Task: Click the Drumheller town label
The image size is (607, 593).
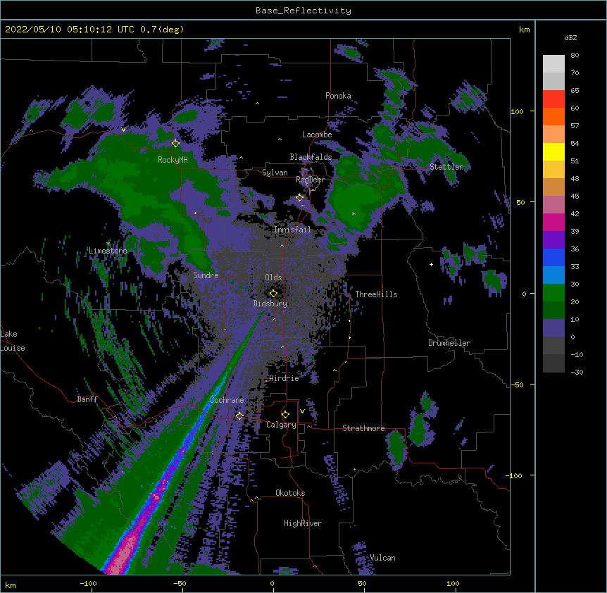Action: click(x=449, y=343)
